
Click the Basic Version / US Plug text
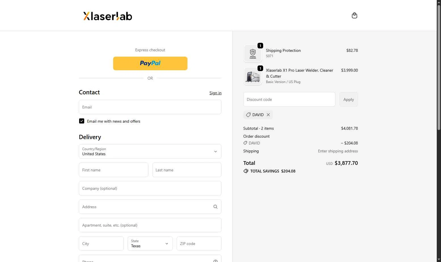[283, 82]
